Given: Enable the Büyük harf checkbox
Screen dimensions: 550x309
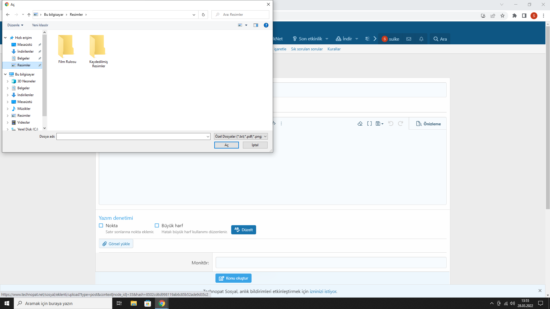Looking at the screenshot, I should 157,225.
